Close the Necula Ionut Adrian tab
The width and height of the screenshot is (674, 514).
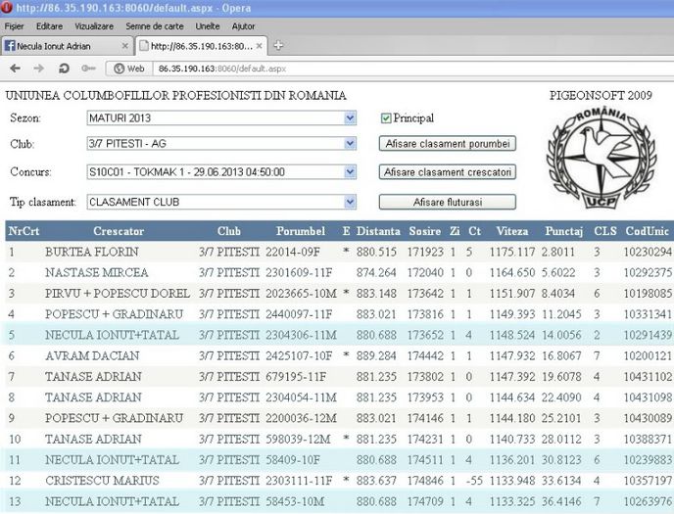(x=124, y=46)
